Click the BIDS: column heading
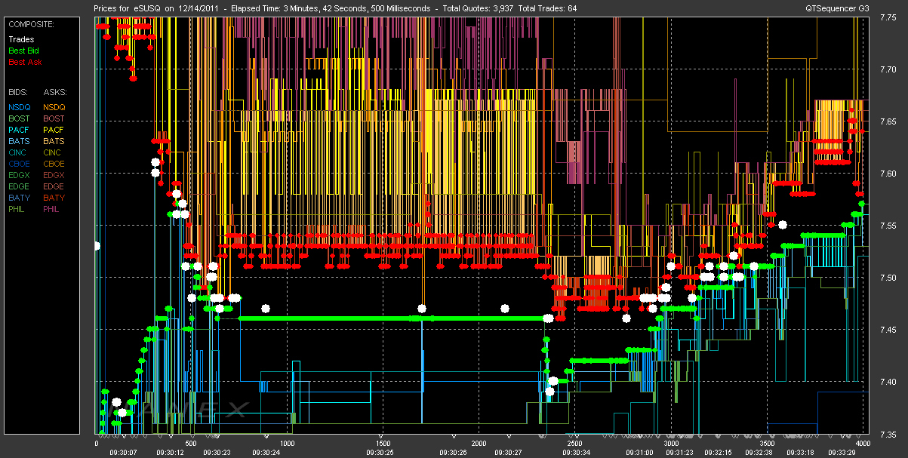Viewport: 908px width, 458px height. click(18, 92)
